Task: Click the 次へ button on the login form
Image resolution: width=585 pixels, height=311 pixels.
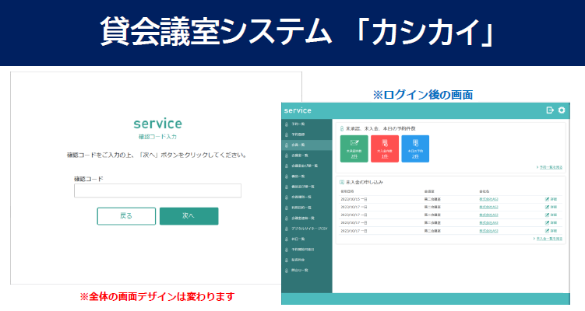Action: 189,216
